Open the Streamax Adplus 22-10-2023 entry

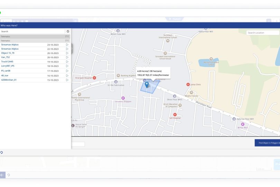(10, 49)
